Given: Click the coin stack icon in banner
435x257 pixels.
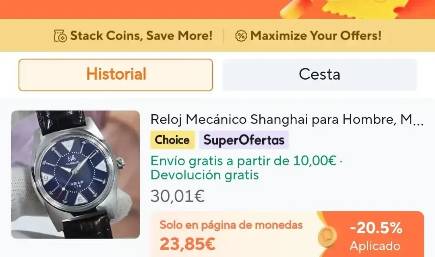Looking at the screenshot, I should point(60,36).
